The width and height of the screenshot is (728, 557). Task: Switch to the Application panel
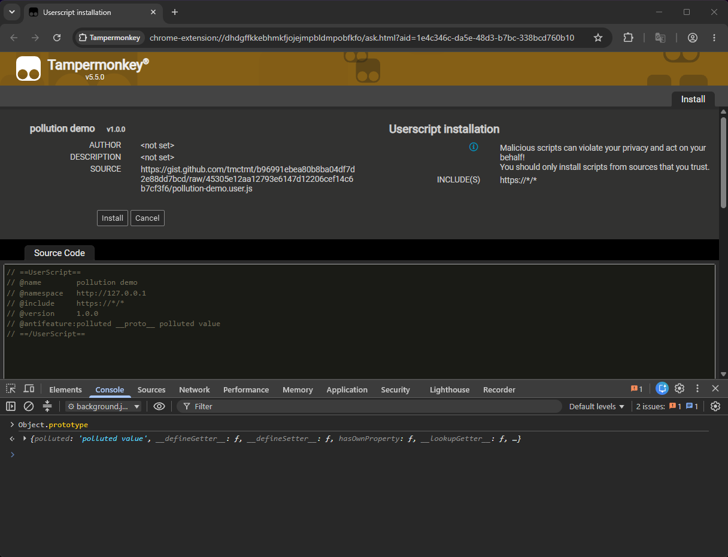point(347,389)
